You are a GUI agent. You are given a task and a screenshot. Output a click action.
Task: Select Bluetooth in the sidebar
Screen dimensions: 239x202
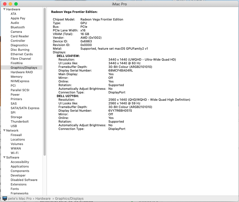click(18, 27)
